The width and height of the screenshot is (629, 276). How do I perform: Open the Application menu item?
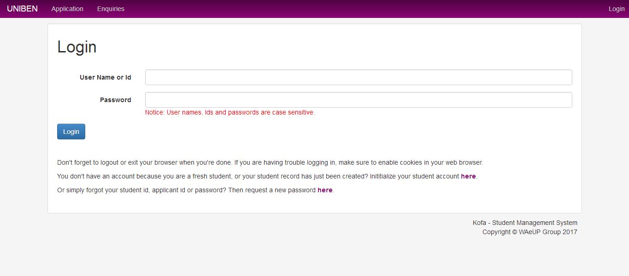(67, 9)
